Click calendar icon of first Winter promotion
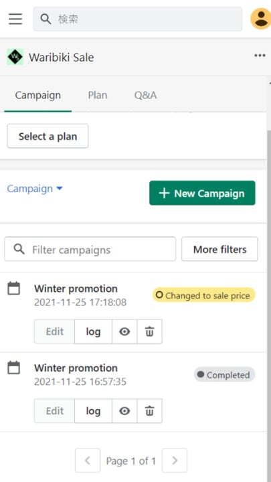Viewport: 271px width, 482px height. coord(14,289)
